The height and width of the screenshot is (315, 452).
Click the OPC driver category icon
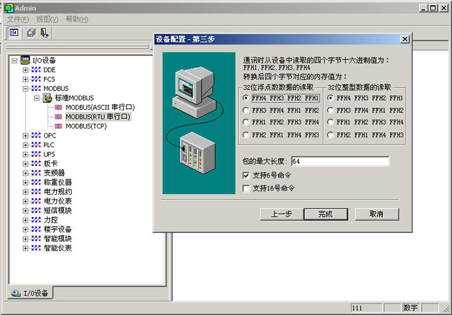tap(37, 136)
